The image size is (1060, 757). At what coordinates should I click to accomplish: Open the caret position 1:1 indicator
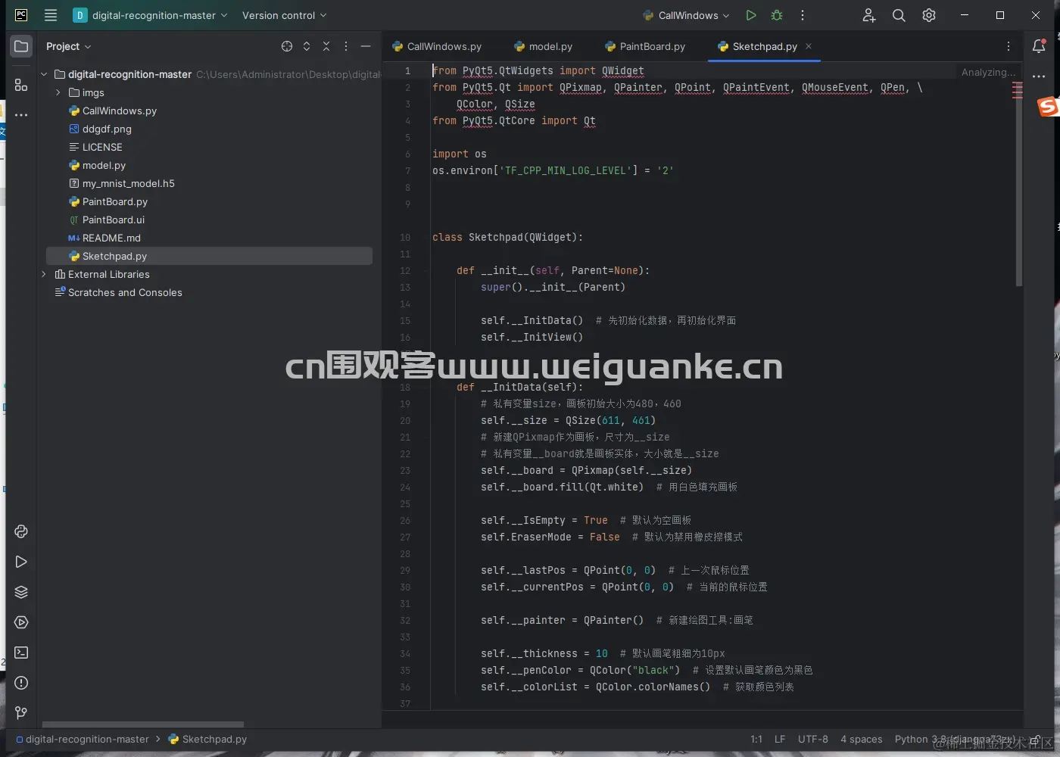point(756,739)
